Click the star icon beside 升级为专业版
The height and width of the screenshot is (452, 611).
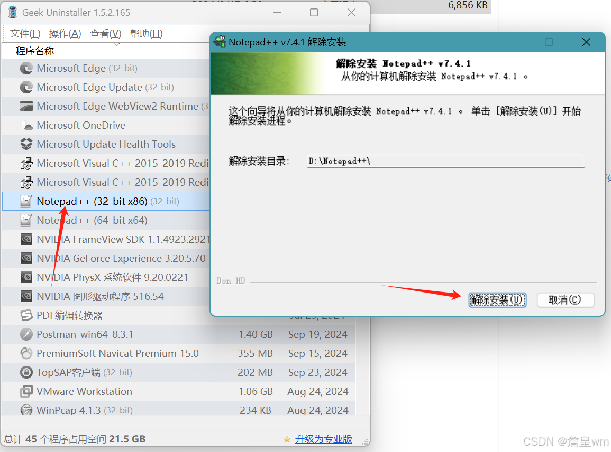[x=287, y=439]
